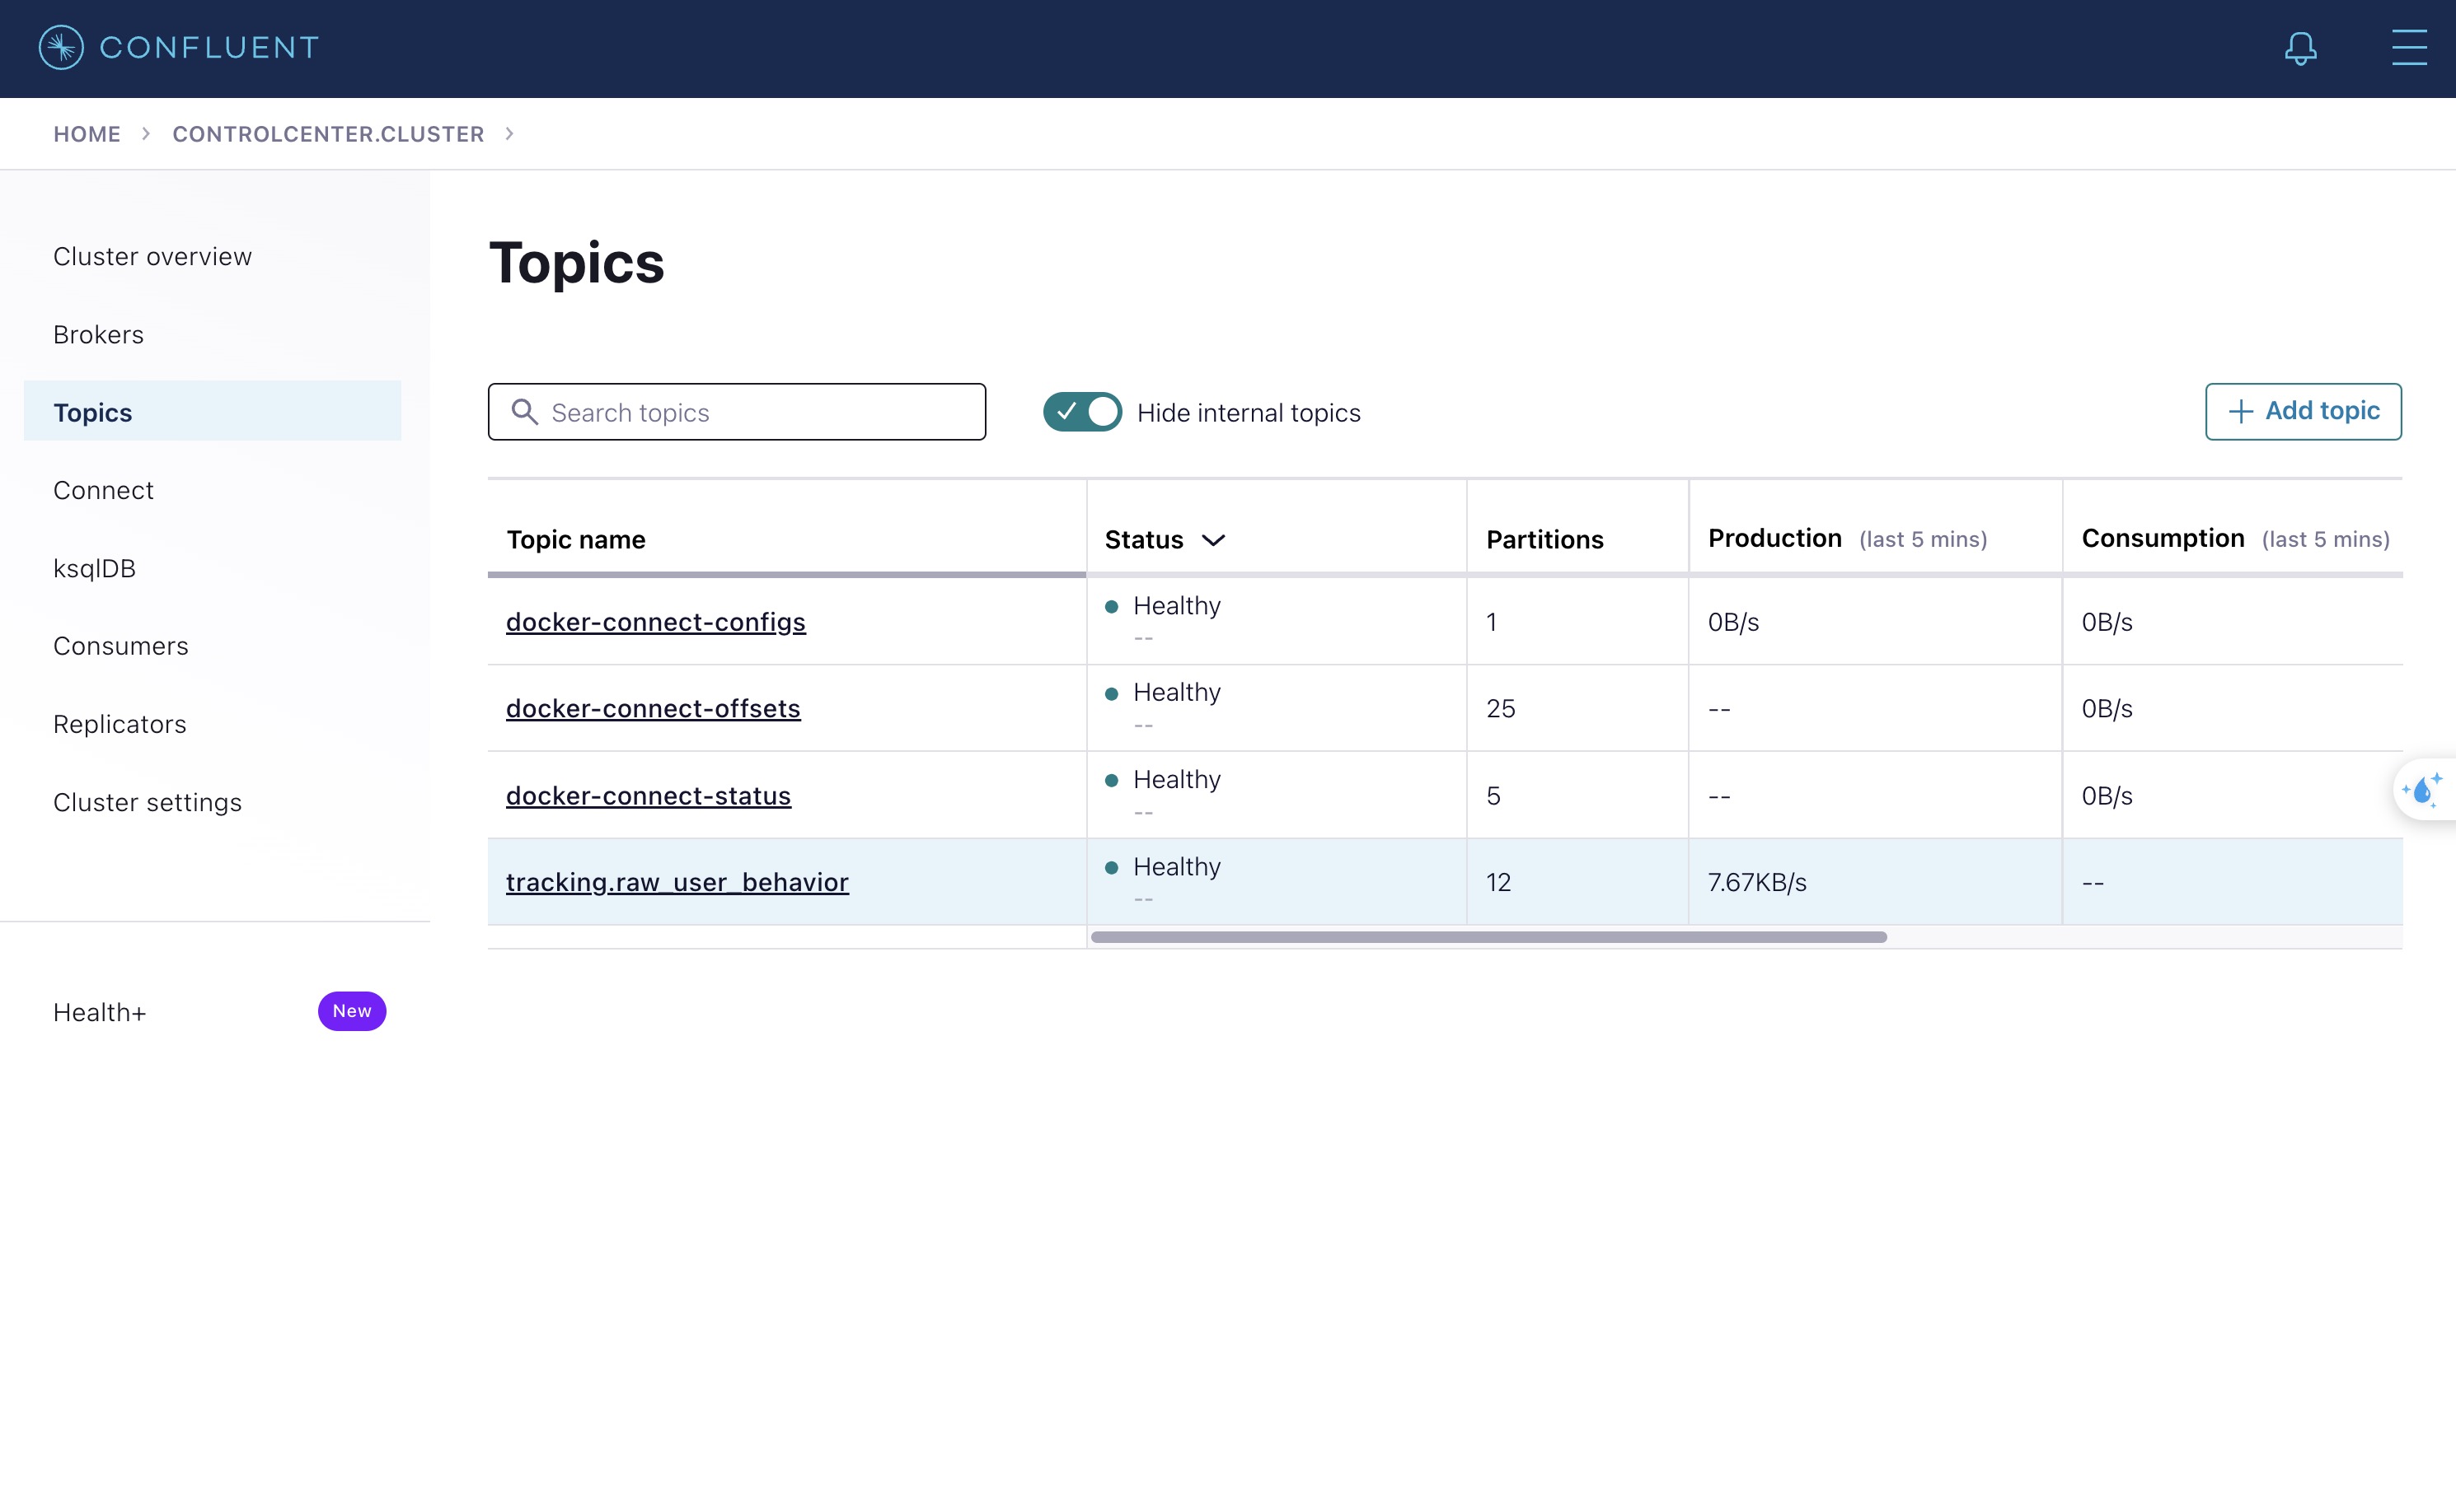Click Healthy status of docker-connect-offsets
2456x1512 pixels.
point(1176,692)
